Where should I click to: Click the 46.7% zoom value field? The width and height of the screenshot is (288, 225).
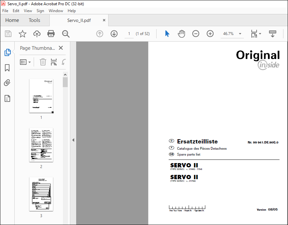point(228,34)
